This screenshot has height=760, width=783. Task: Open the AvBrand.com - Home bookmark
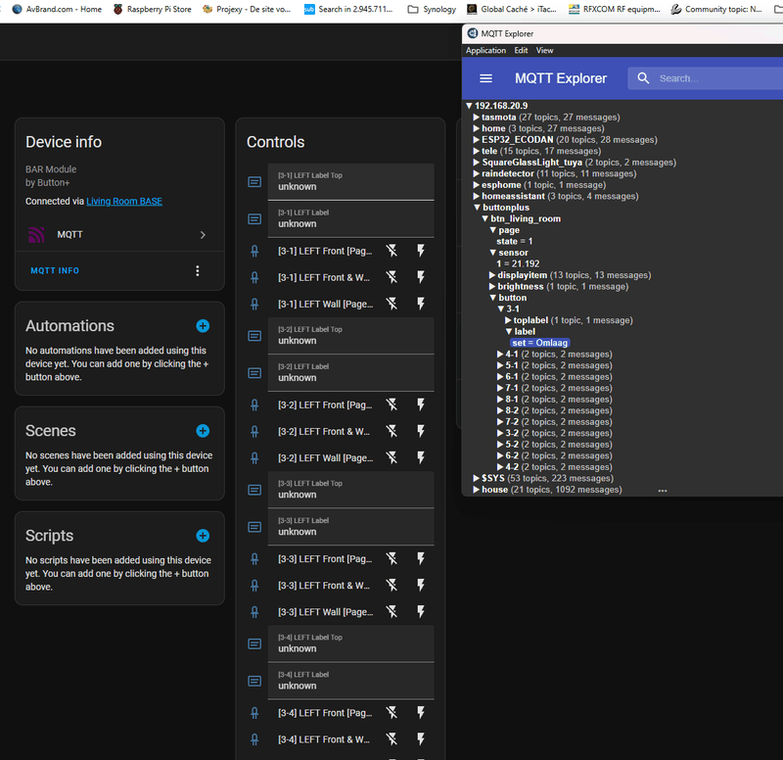[x=57, y=9]
